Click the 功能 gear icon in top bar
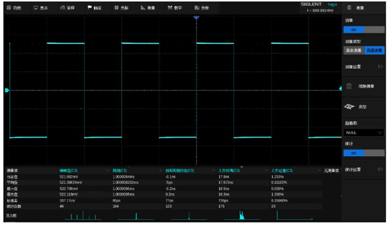 tap(9, 8)
